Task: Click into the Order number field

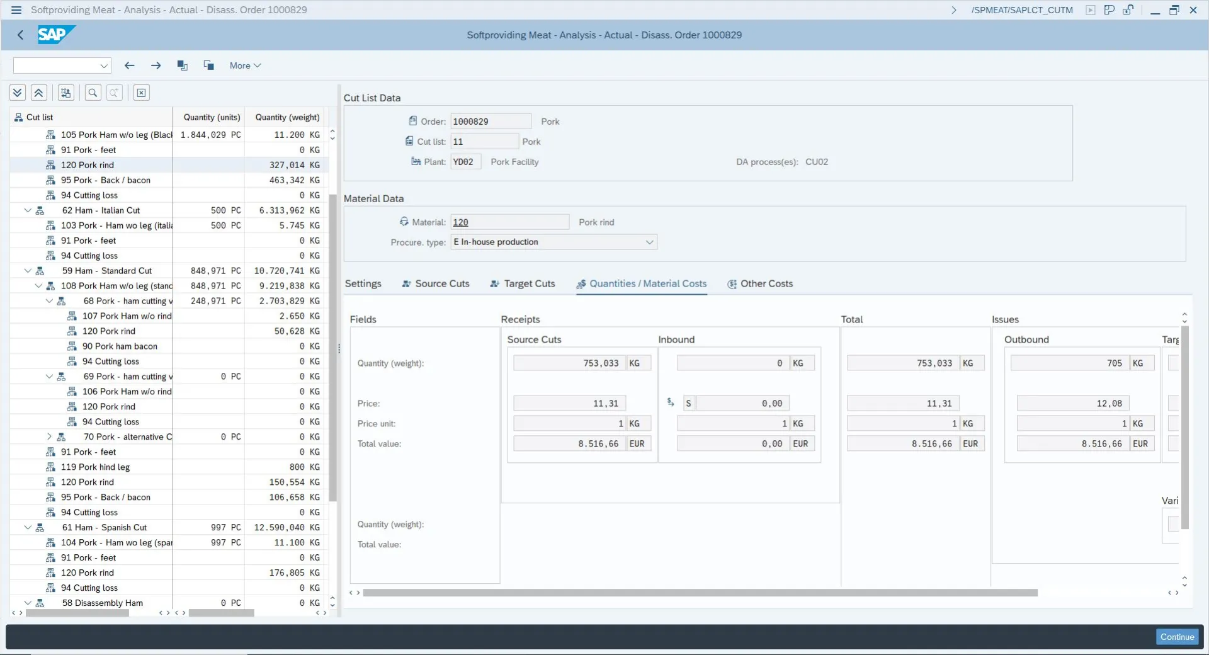Action: (491, 122)
